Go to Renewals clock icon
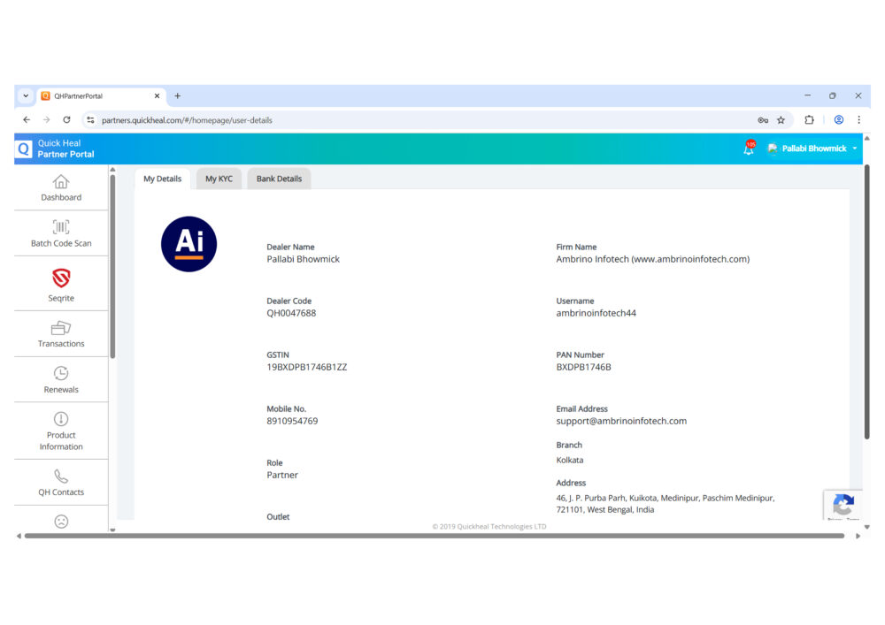Viewport: 885px width, 625px height. pyautogui.click(x=61, y=374)
